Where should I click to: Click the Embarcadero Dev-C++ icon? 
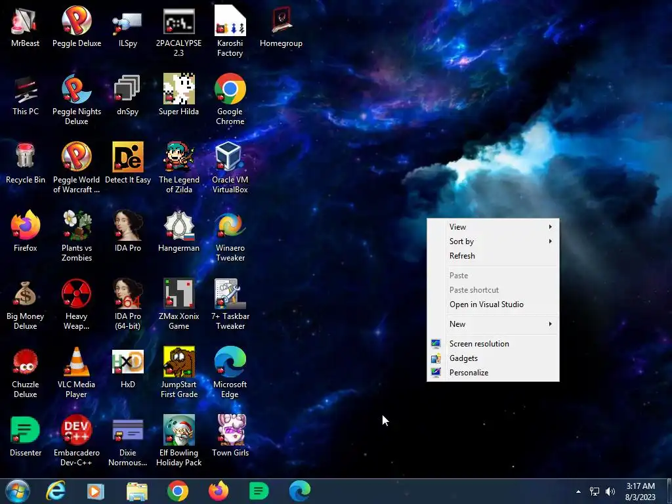tap(77, 440)
